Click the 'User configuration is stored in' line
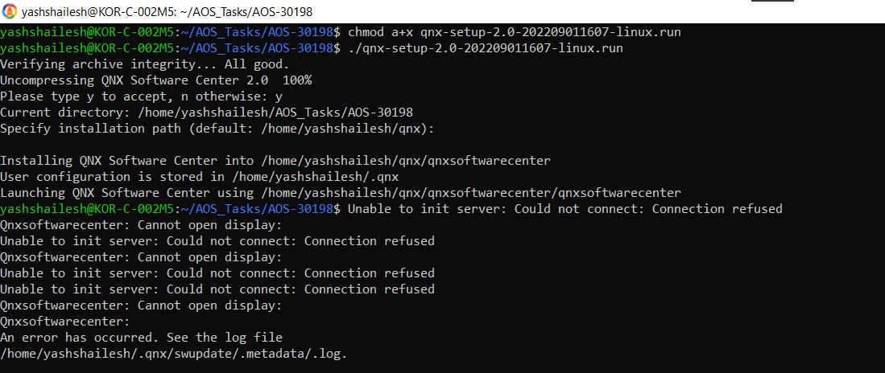Screen dimensions: 885x373 pyautogui.click(x=200, y=177)
